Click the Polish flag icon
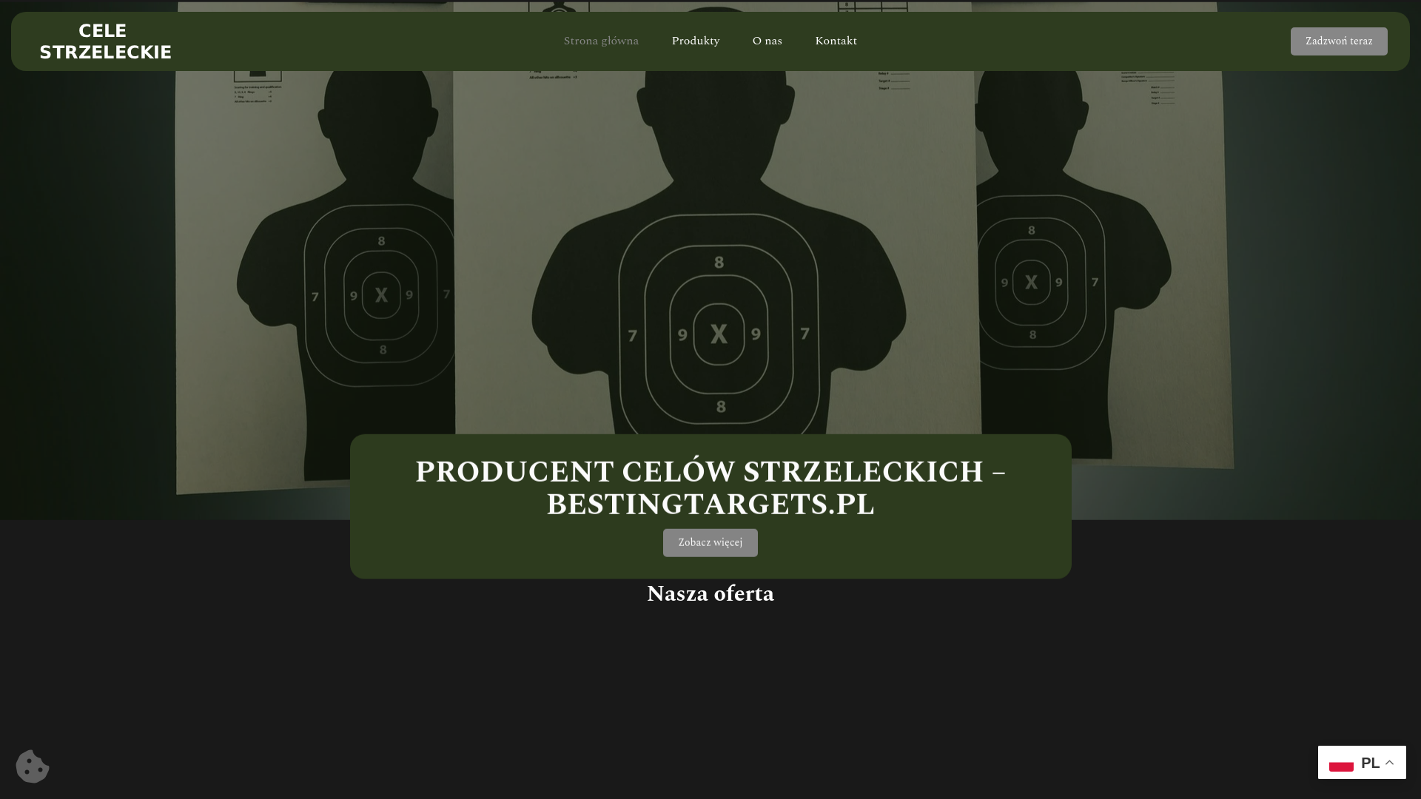The image size is (1421, 799). click(1341, 763)
